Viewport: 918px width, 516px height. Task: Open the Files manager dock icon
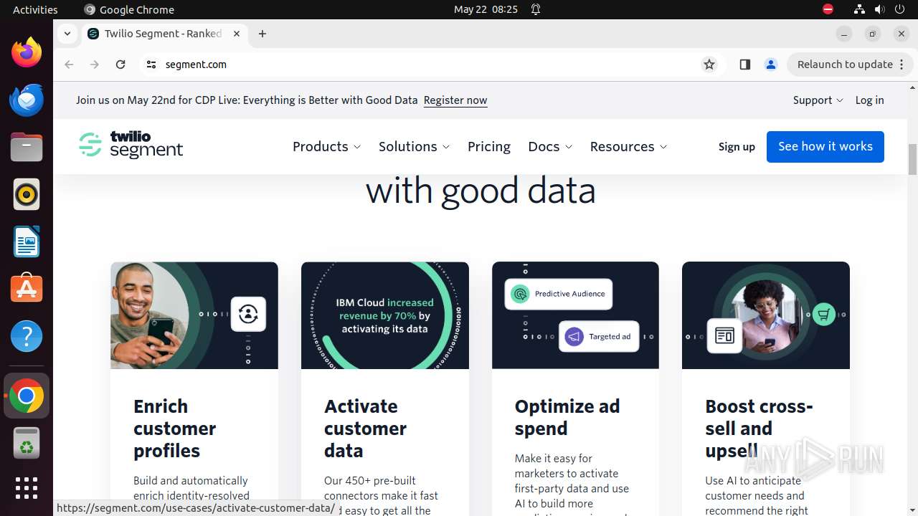27,147
